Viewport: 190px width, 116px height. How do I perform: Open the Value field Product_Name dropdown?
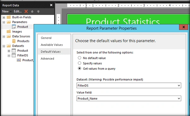click(129, 98)
